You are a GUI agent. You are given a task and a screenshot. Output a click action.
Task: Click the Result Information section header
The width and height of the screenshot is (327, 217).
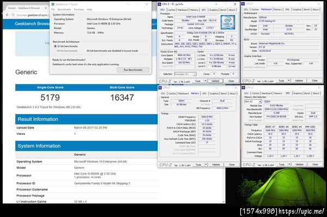(86, 119)
